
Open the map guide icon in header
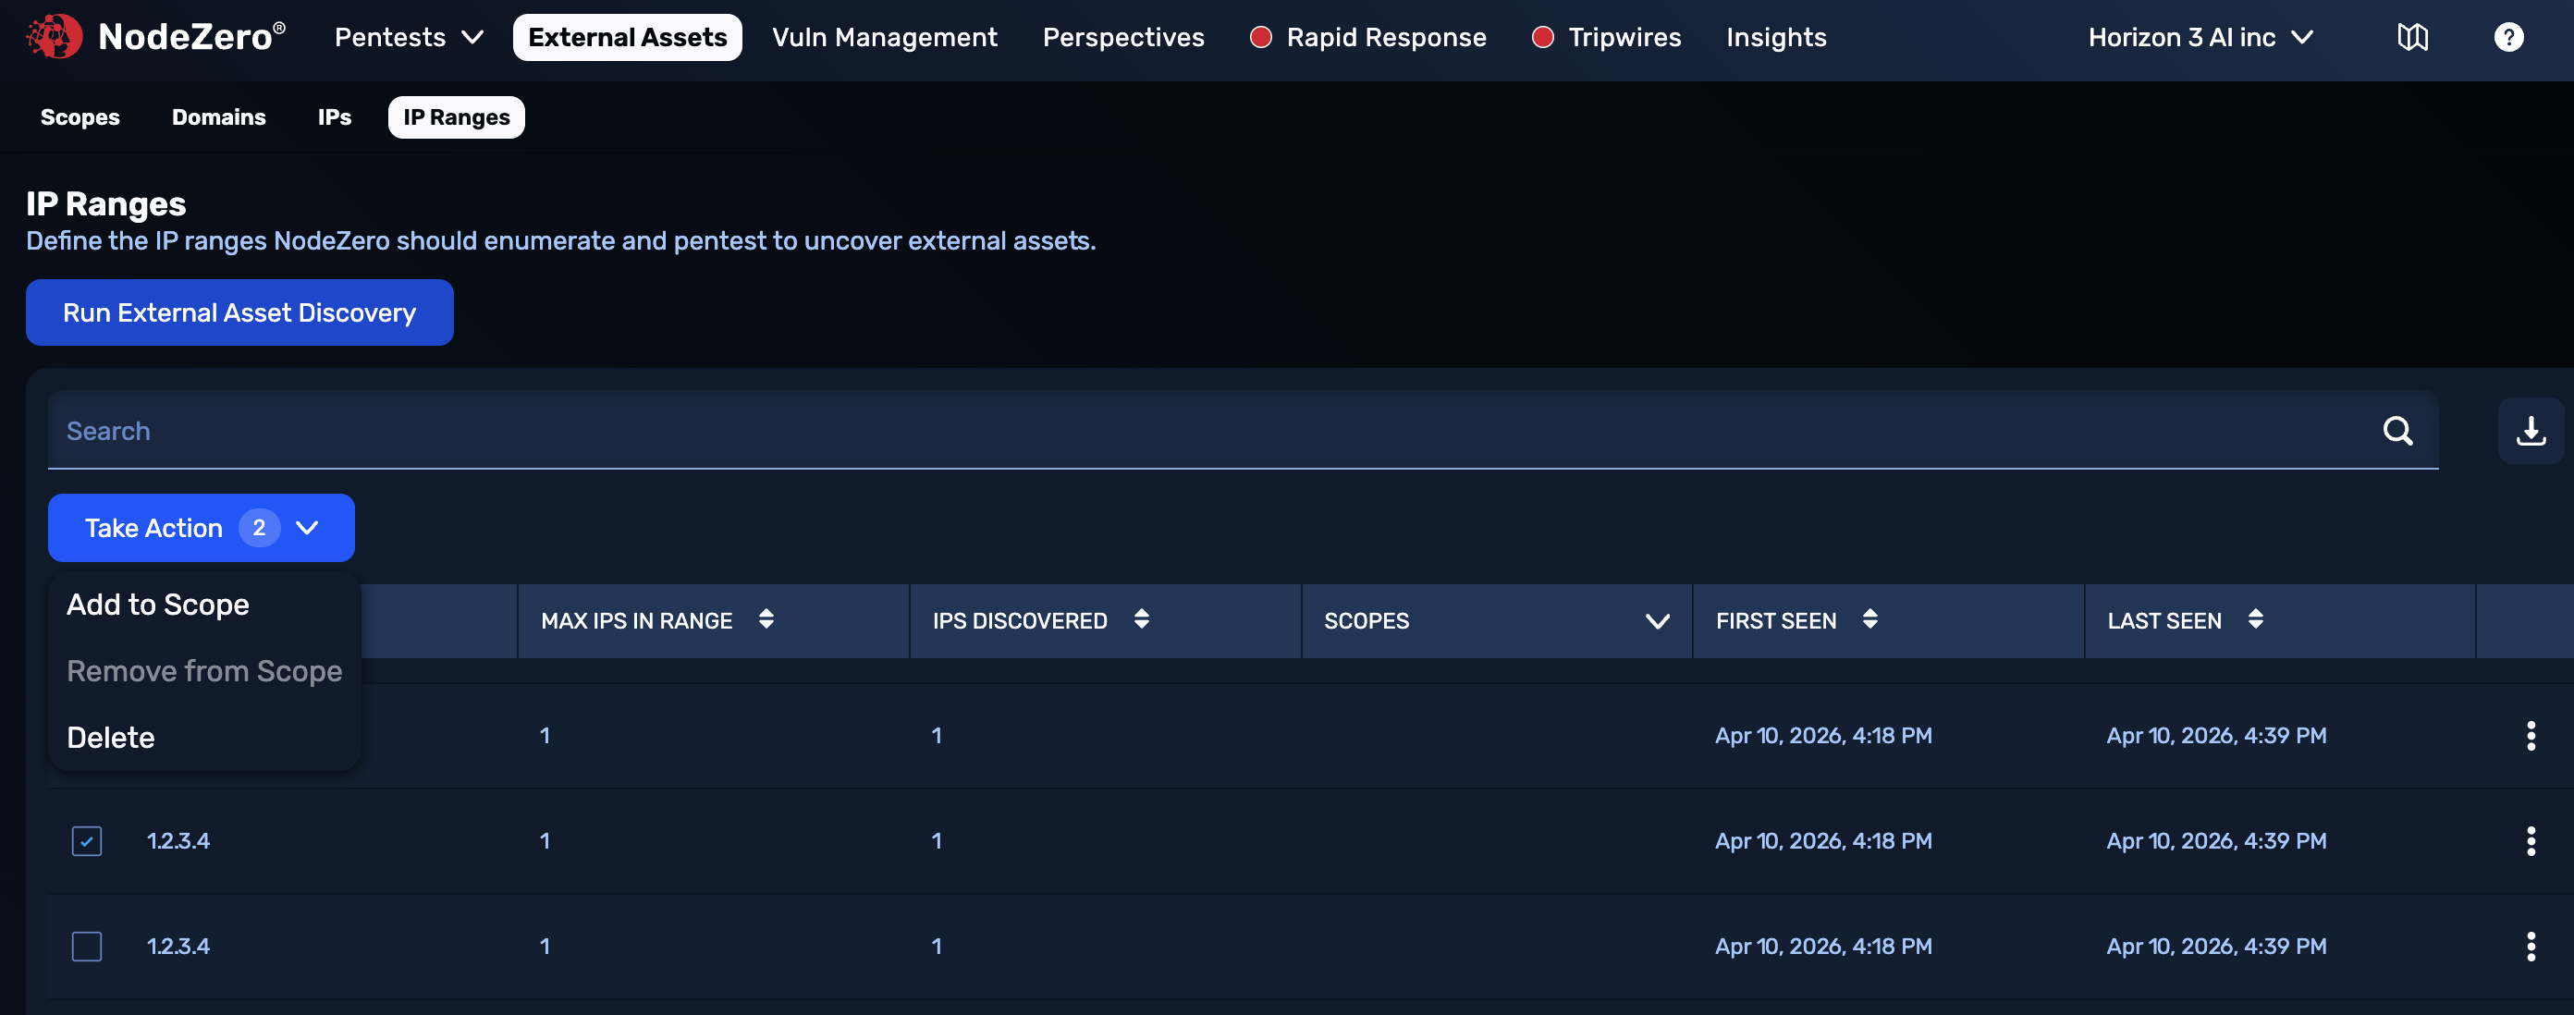pos(2412,37)
